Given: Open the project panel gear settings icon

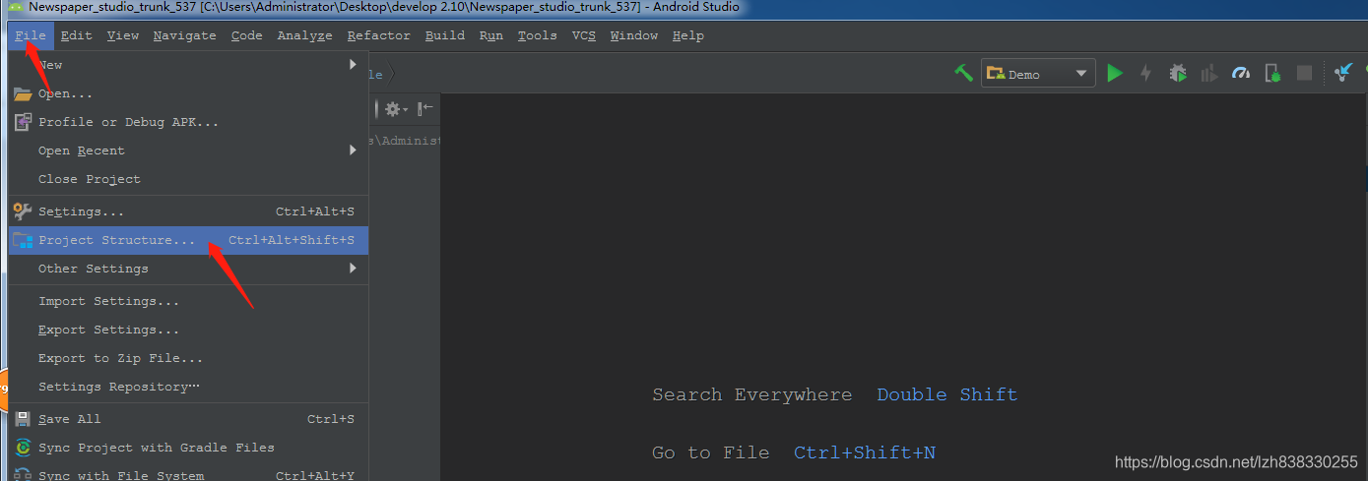Looking at the screenshot, I should pos(396,109).
